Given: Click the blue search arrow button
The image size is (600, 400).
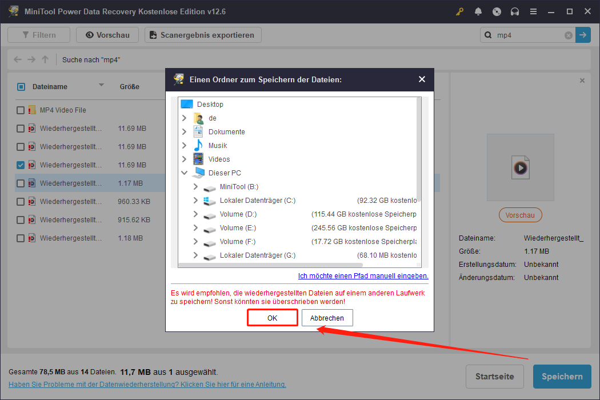Looking at the screenshot, I should click(583, 35).
